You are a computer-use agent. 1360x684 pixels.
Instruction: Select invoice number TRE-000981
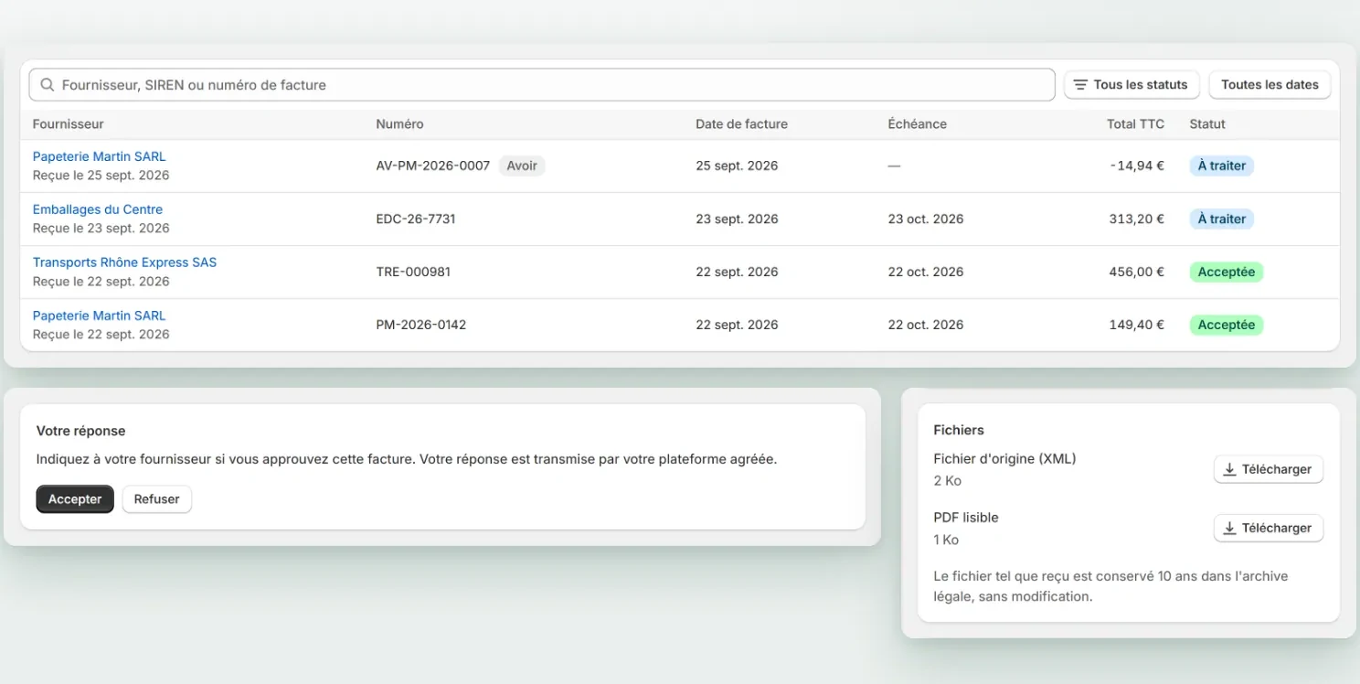pyautogui.click(x=413, y=272)
